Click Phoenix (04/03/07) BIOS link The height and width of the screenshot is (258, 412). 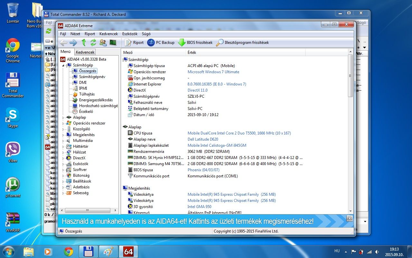coord(203,170)
